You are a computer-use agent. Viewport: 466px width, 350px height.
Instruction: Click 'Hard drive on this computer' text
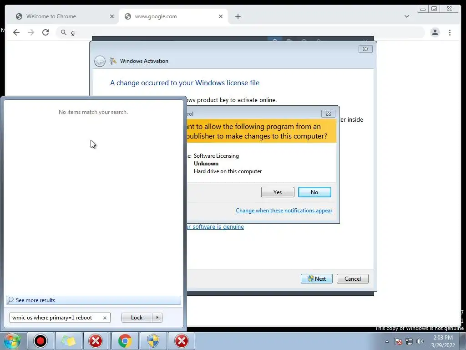coord(228,171)
